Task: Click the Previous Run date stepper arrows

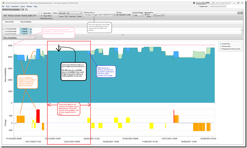Action: coord(112,15)
